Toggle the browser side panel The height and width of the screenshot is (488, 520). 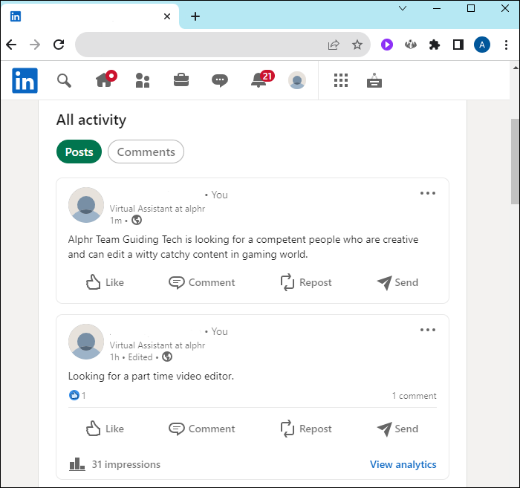[458, 45]
